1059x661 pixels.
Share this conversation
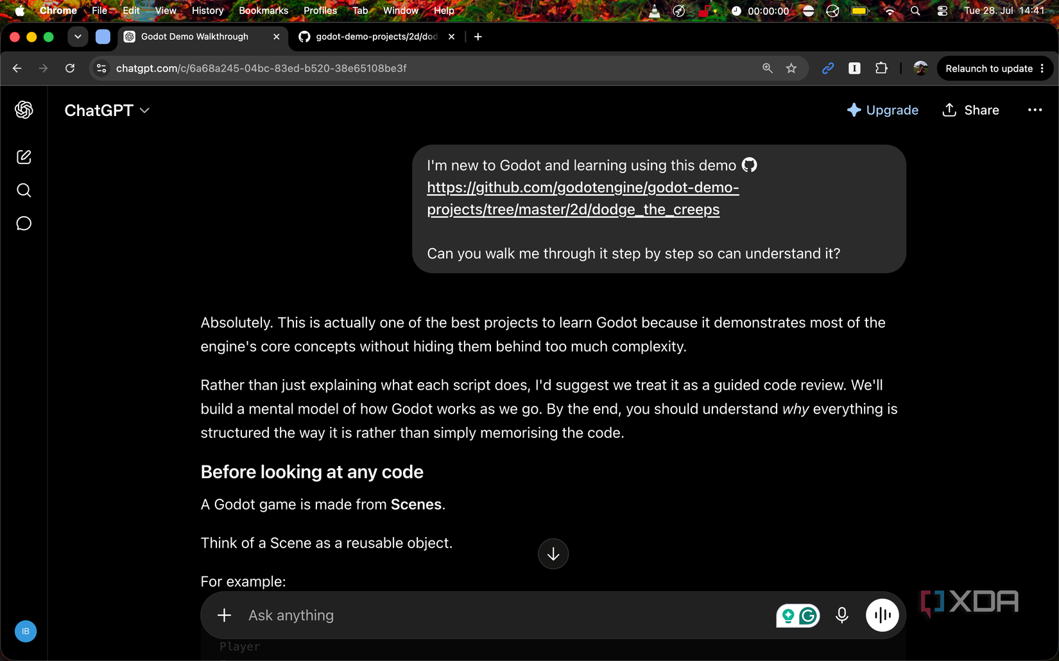pyautogui.click(x=970, y=110)
